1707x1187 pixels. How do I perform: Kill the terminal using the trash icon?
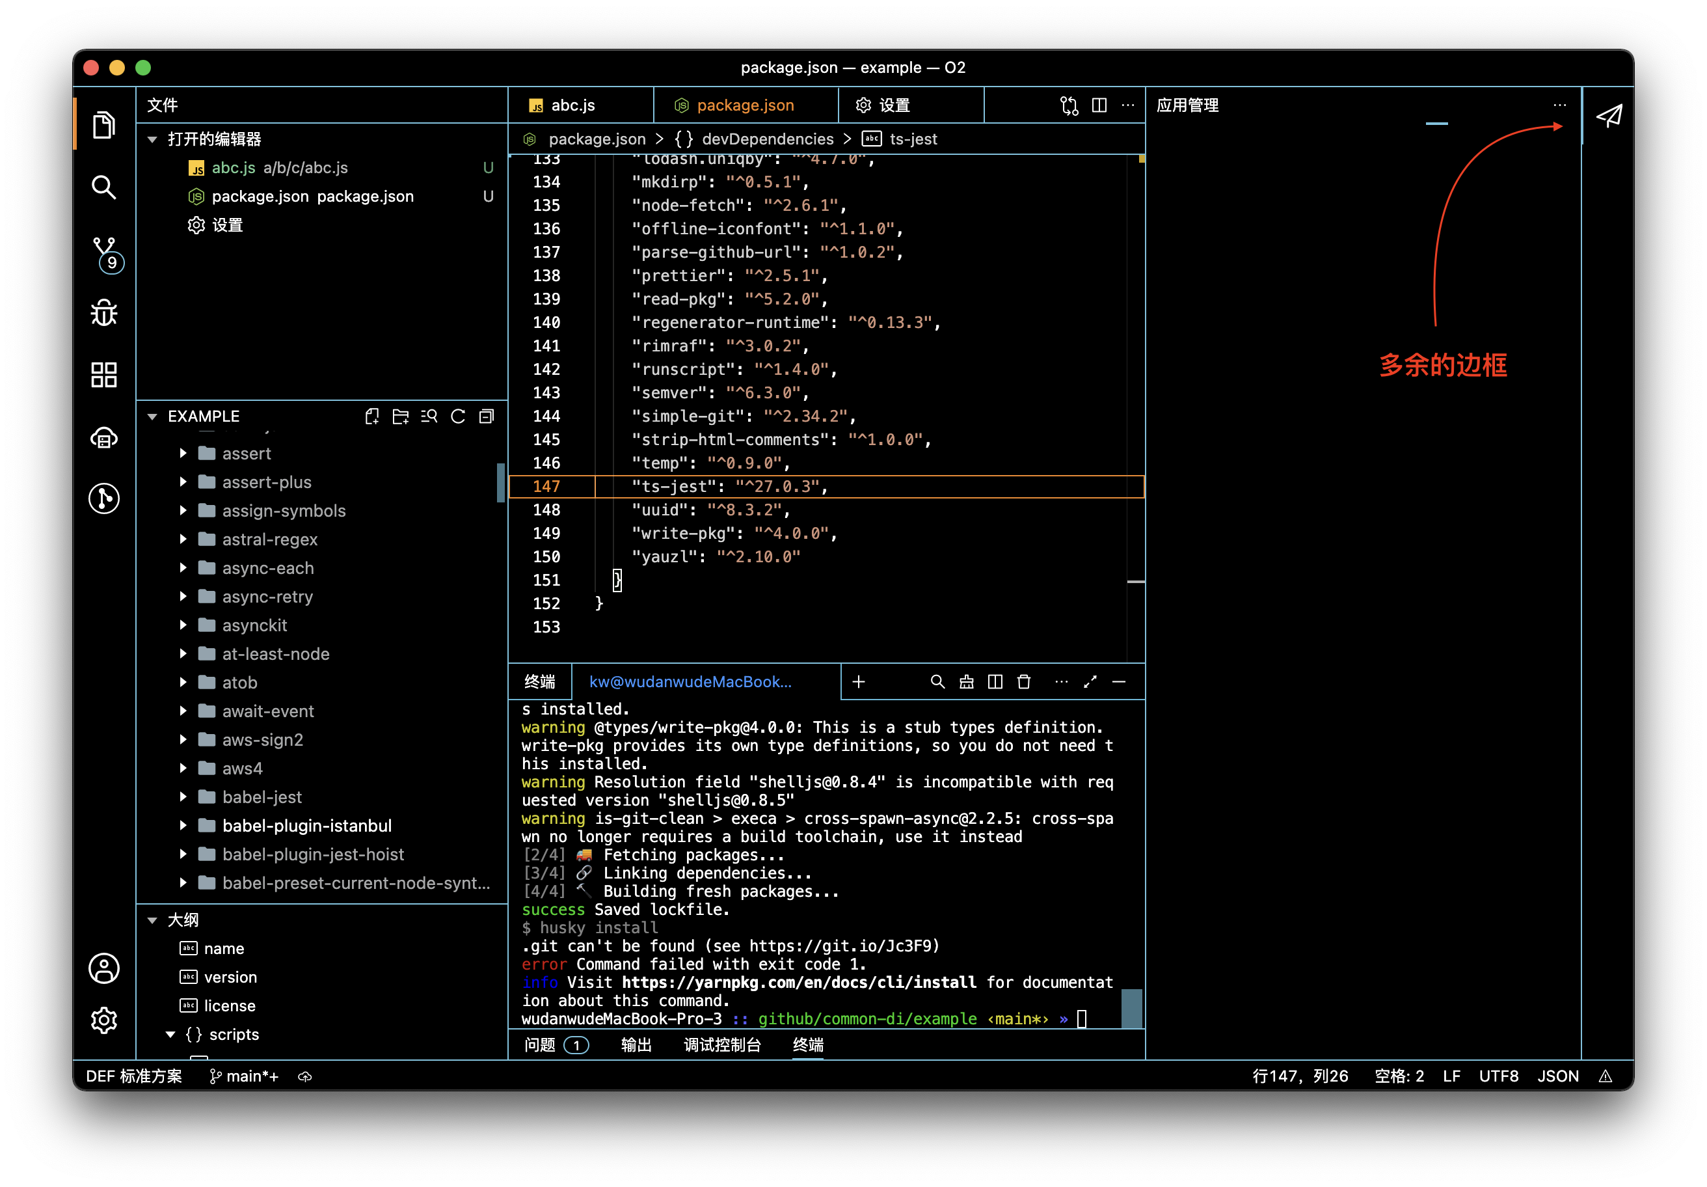[x=1025, y=681]
